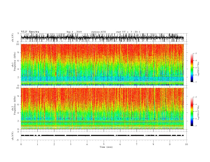Screen dimensions: 210x162
Task: Click the time axis tick label 5
Action: (104, 144)
